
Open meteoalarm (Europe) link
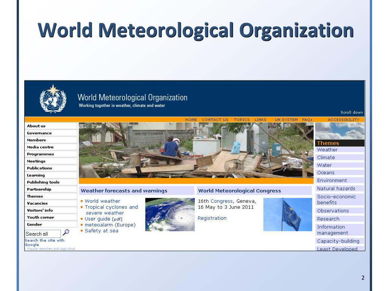[110, 225]
